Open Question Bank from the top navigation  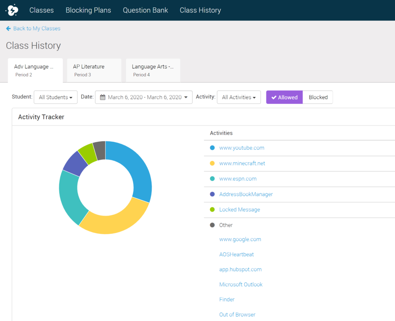point(146,10)
